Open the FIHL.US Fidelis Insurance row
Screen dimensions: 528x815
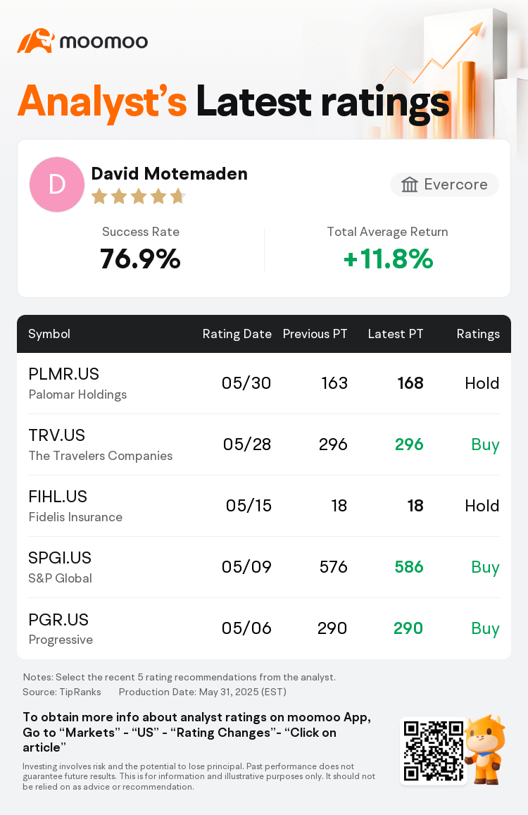(264, 506)
